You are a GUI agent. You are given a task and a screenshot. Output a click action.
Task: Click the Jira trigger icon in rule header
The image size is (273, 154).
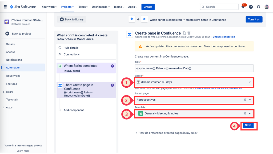[132, 19]
